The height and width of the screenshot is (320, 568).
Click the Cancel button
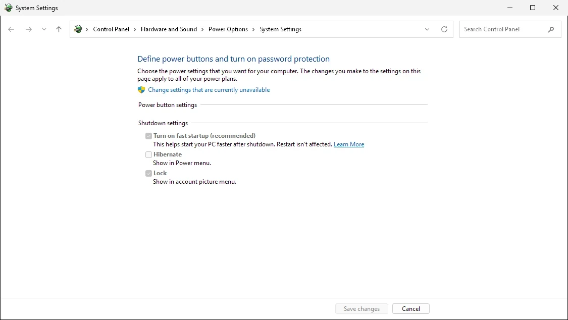point(411,309)
